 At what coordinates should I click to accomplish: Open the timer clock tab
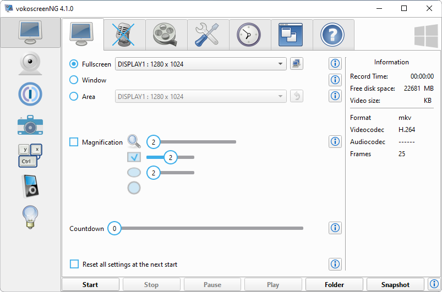(250, 35)
